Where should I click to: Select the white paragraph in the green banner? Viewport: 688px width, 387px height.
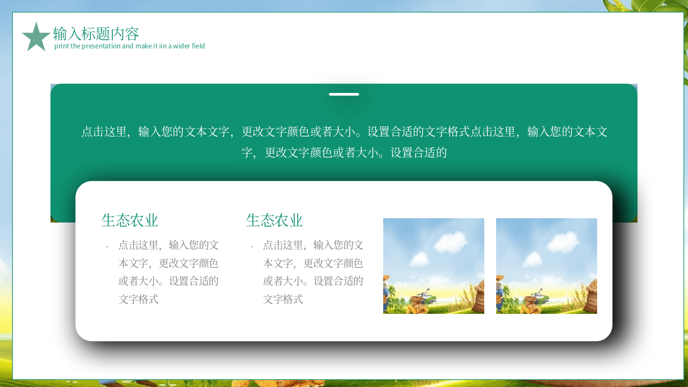click(x=344, y=142)
